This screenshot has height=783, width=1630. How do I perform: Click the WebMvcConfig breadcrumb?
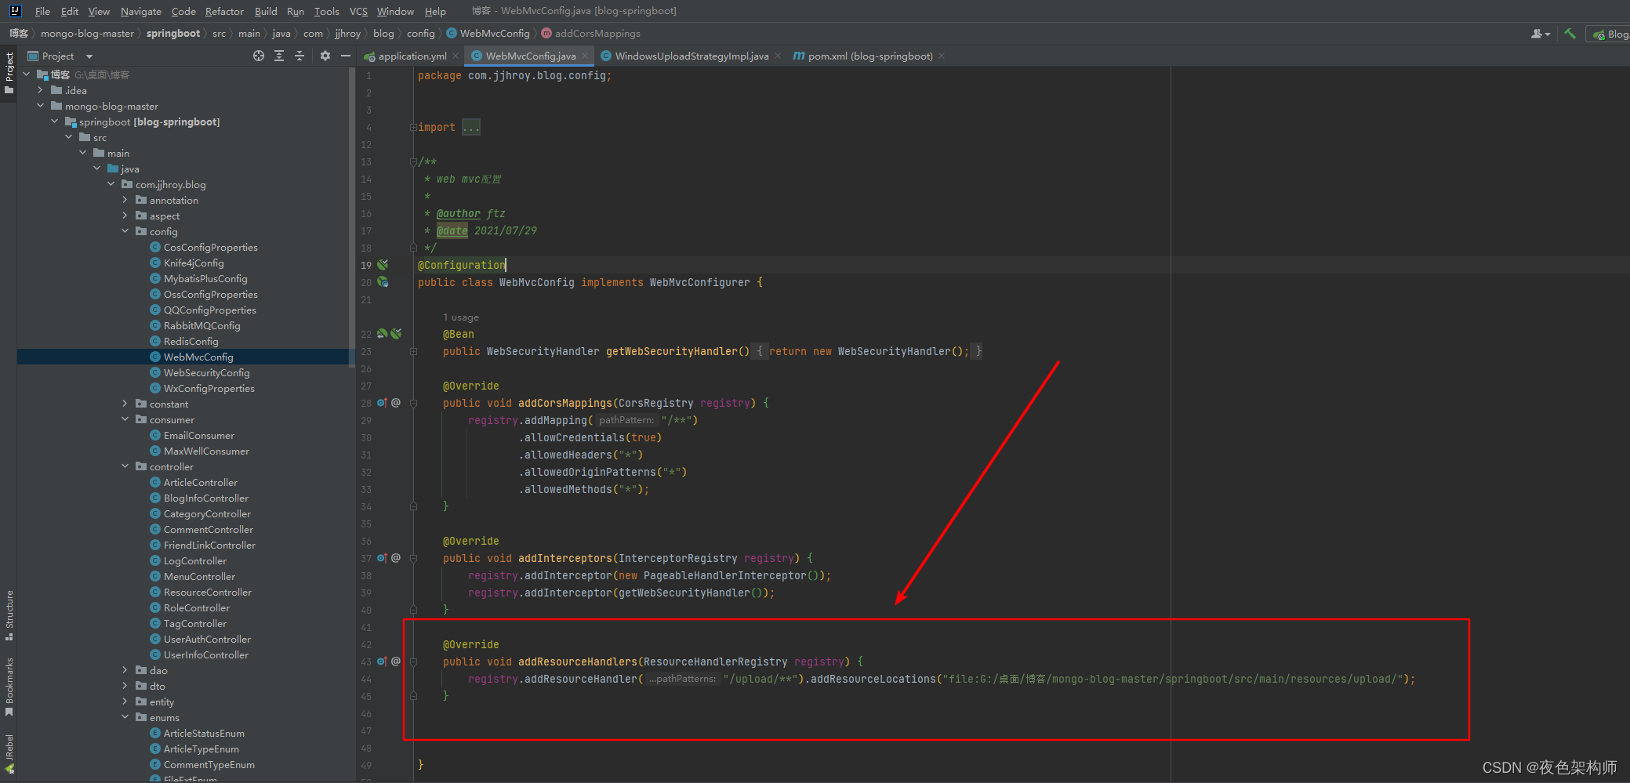(494, 34)
